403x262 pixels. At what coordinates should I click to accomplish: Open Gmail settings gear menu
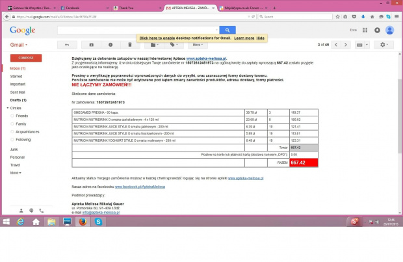[384, 45]
